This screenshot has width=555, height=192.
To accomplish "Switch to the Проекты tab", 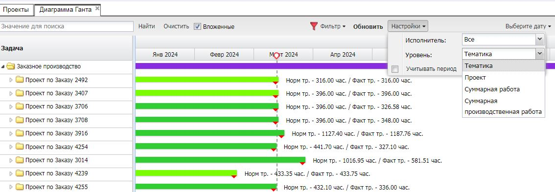I will coord(16,10).
